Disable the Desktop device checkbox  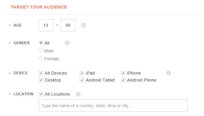[41, 80]
